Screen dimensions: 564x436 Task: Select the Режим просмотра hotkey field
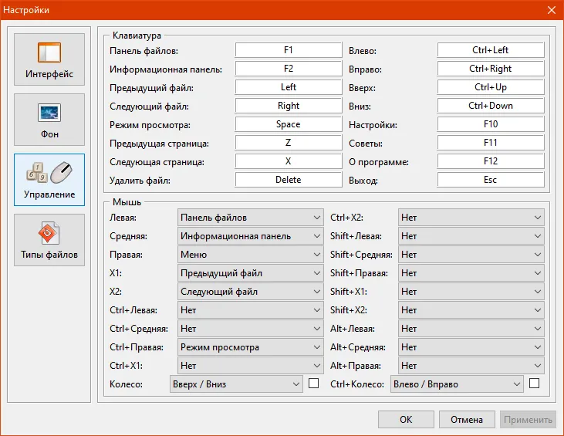[289, 124]
